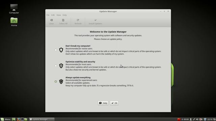Click the show desktop panel icon
Image resolution: width=216 pixels, height=121 pixels.
(13, 119)
